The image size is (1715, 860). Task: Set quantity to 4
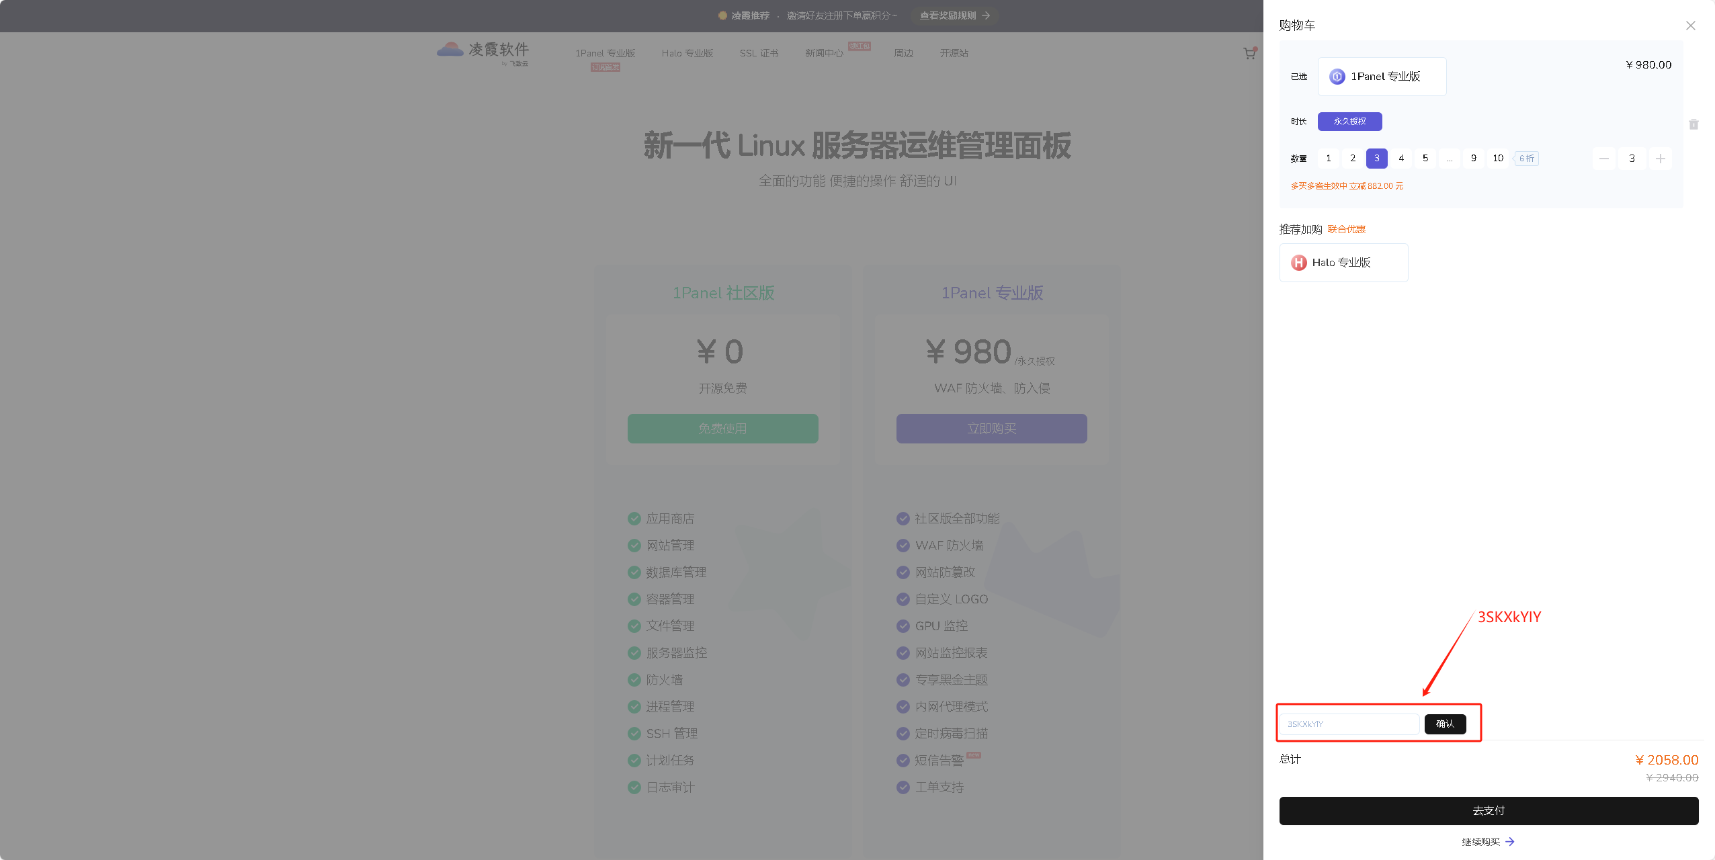click(x=1400, y=159)
